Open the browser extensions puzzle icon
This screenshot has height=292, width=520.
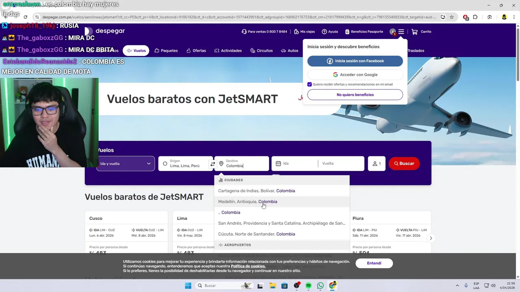pyautogui.click(x=475, y=17)
